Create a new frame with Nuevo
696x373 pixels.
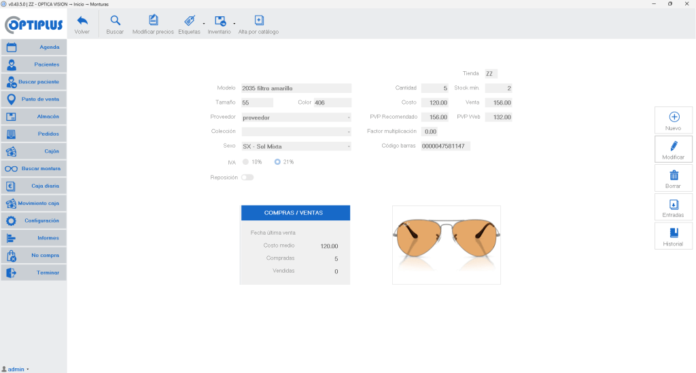tap(674, 120)
